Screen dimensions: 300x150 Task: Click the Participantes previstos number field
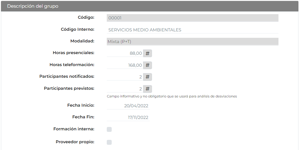125,89
